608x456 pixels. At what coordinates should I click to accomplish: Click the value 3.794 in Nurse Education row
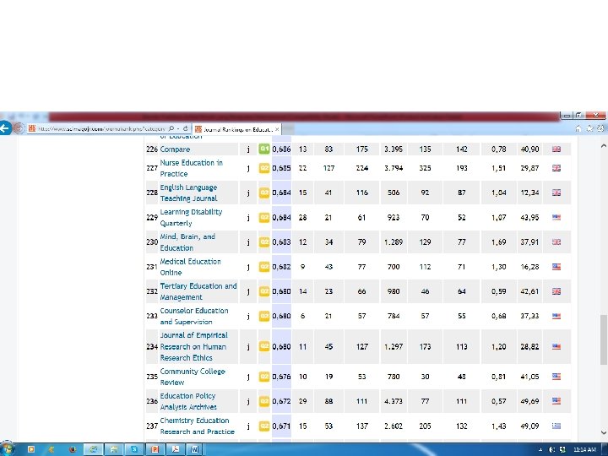[394, 168]
